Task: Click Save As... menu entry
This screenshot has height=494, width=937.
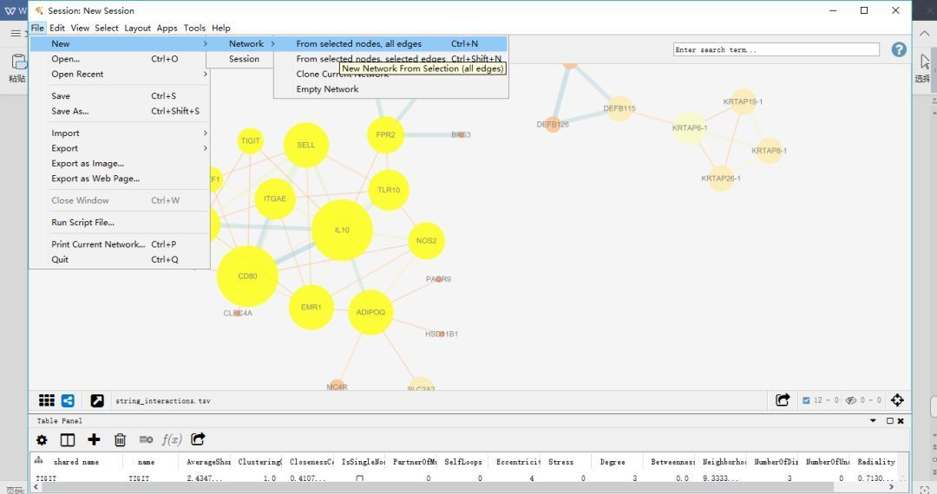Action: click(x=120, y=111)
